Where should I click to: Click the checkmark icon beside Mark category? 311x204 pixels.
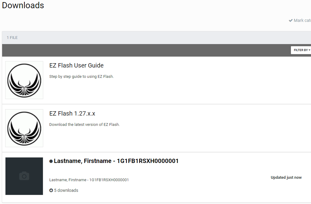(x=291, y=21)
